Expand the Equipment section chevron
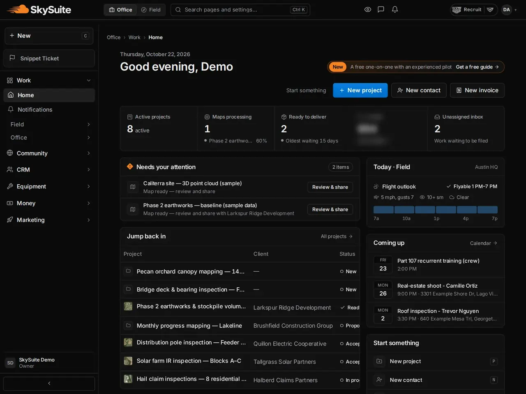 point(89,186)
